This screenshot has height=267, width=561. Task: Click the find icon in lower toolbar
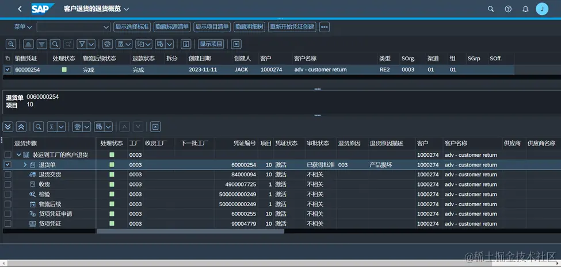(x=39, y=126)
